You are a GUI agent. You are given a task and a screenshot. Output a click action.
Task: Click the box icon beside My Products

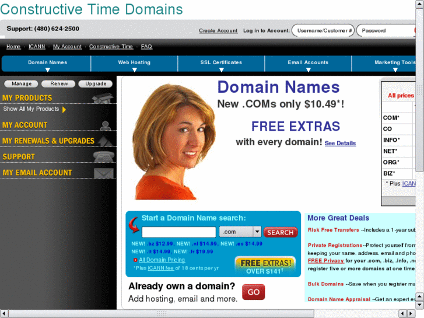(x=103, y=98)
